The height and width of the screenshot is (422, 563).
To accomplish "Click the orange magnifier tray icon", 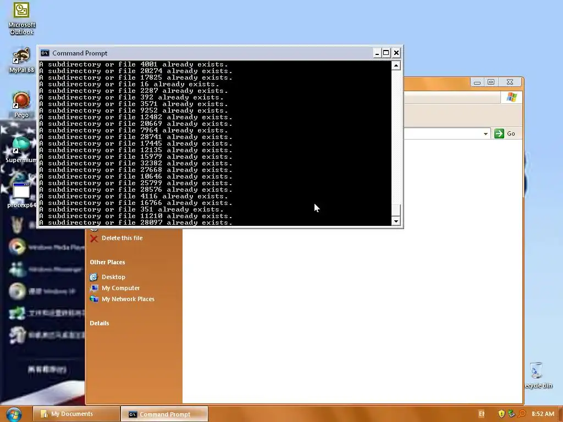I will tap(522, 414).
